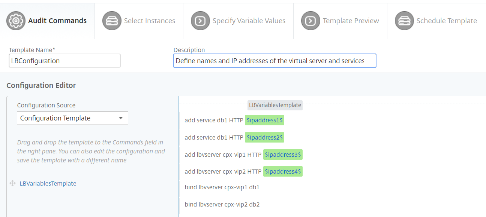Open the Audit Commands tab

(47, 21)
